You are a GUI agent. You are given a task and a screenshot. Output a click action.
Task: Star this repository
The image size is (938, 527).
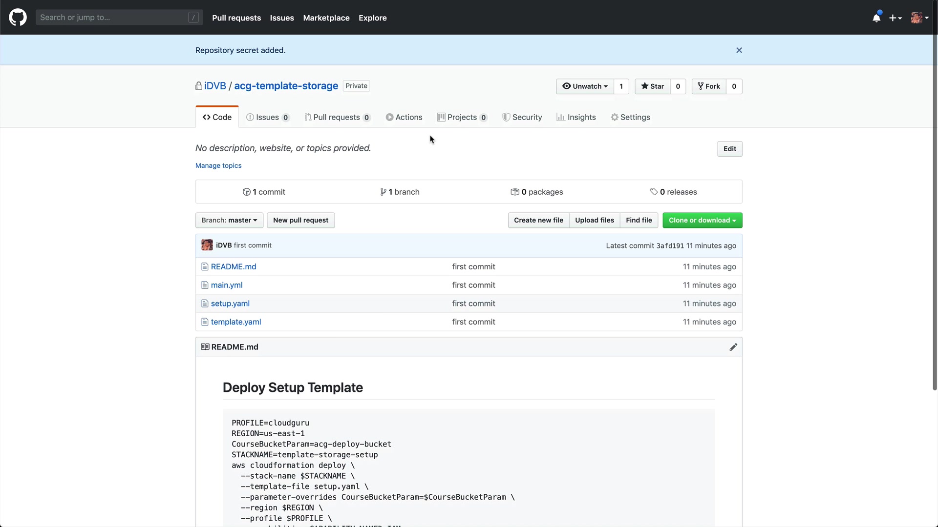(652, 86)
